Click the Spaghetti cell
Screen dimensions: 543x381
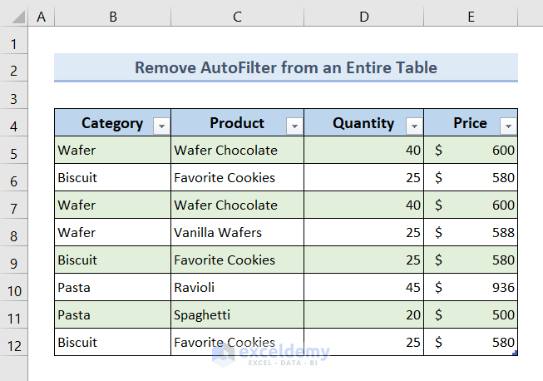[237, 314]
